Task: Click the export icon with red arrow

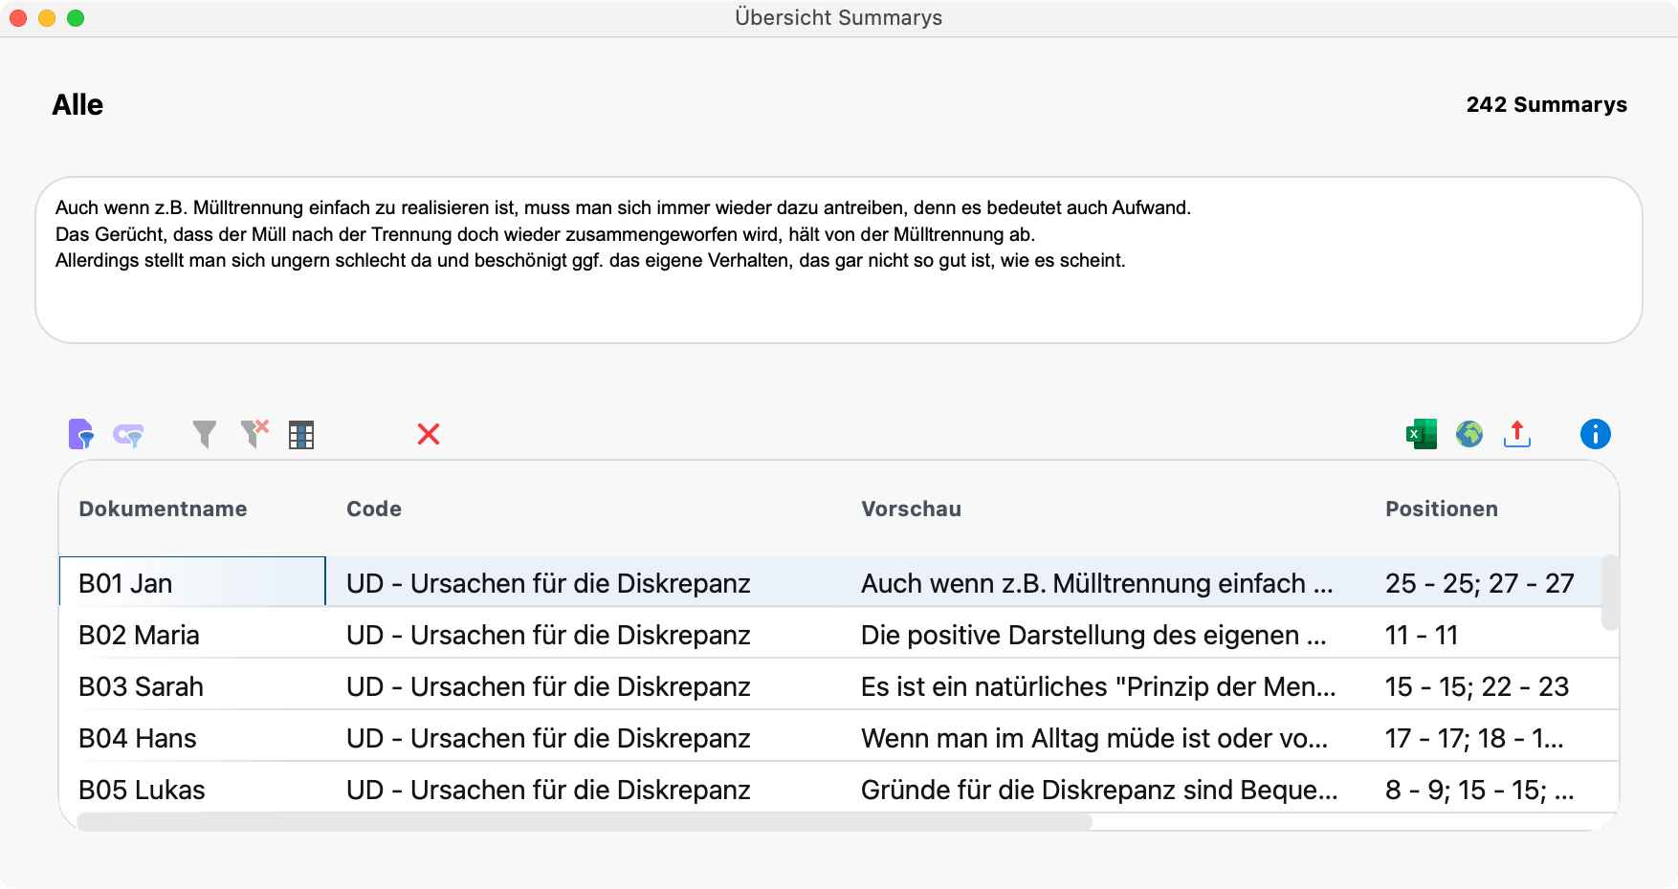Action: pyautogui.click(x=1517, y=435)
